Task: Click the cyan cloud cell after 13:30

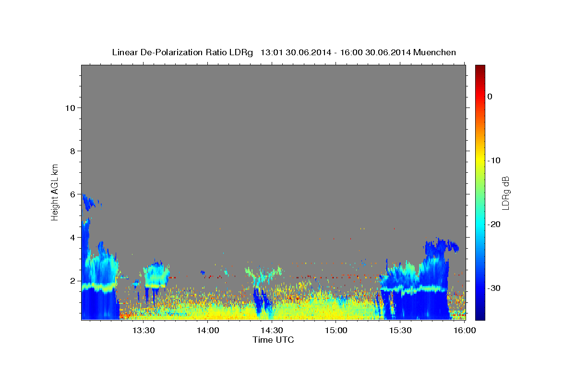Action: [156, 276]
